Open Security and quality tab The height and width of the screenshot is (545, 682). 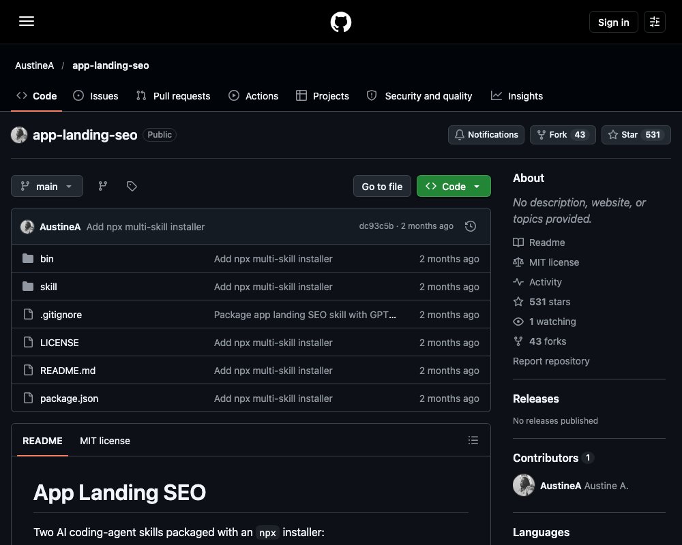click(419, 96)
